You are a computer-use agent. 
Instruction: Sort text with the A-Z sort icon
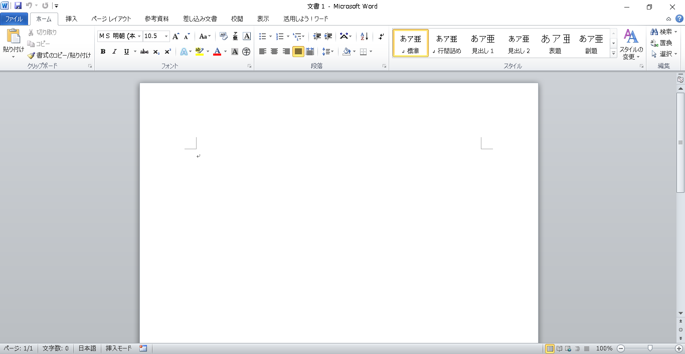[x=365, y=36]
